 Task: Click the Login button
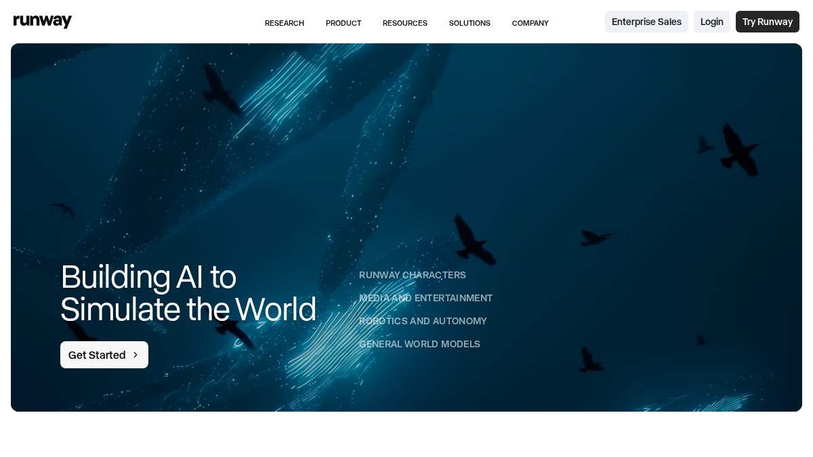coord(712,22)
